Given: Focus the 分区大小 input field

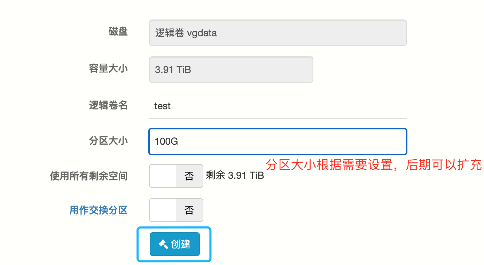Looking at the screenshot, I should [x=278, y=142].
